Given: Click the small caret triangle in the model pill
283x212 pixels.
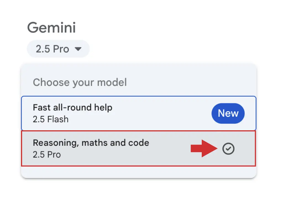Looking at the screenshot, I should 78,49.
